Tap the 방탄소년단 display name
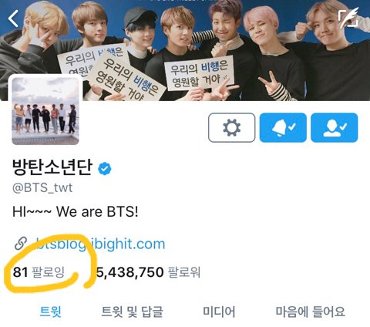Screen dimensions: 370x327 coord(52,167)
